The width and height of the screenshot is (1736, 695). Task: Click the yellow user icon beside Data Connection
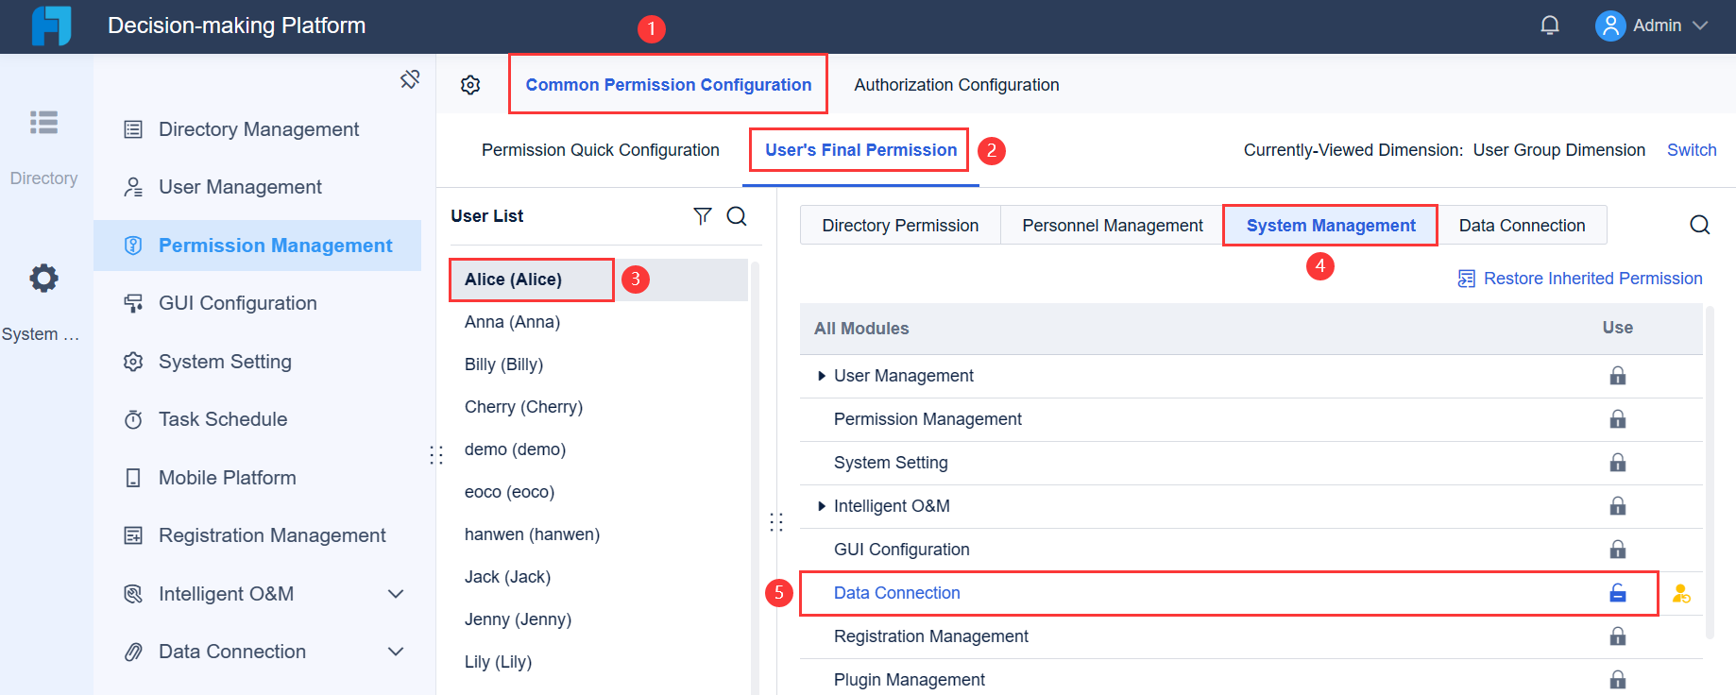1681,593
